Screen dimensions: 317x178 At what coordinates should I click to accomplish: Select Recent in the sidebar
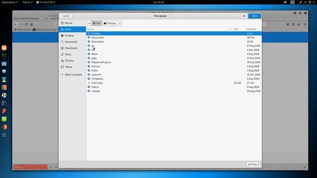(x=72, y=23)
